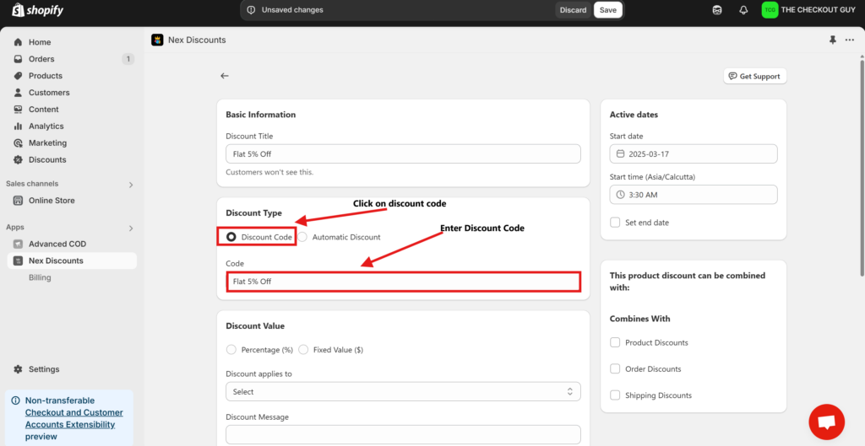Screen dimensions: 865x446
Task: Open the three-dot more options menu
Action: (850, 40)
